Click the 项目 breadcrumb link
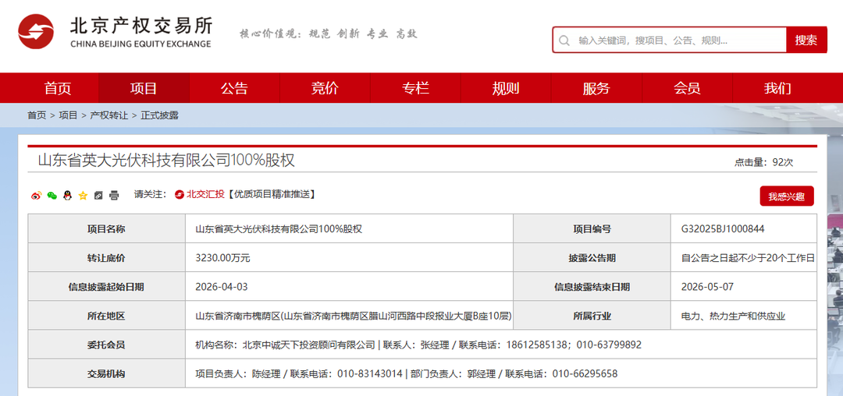Viewport: 843px width, 396px height. click(68, 115)
